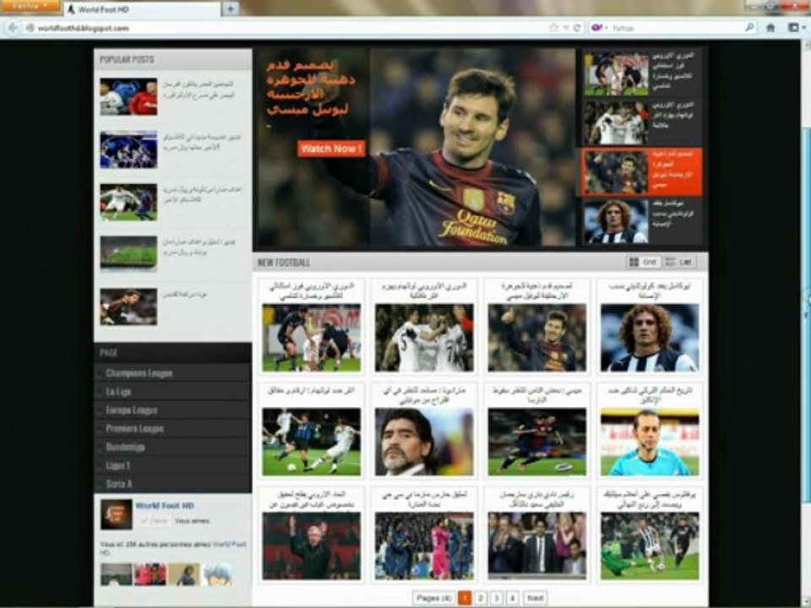Open search engine selector Yahoo icon
Screen dimensions: 811x608
point(599,28)
